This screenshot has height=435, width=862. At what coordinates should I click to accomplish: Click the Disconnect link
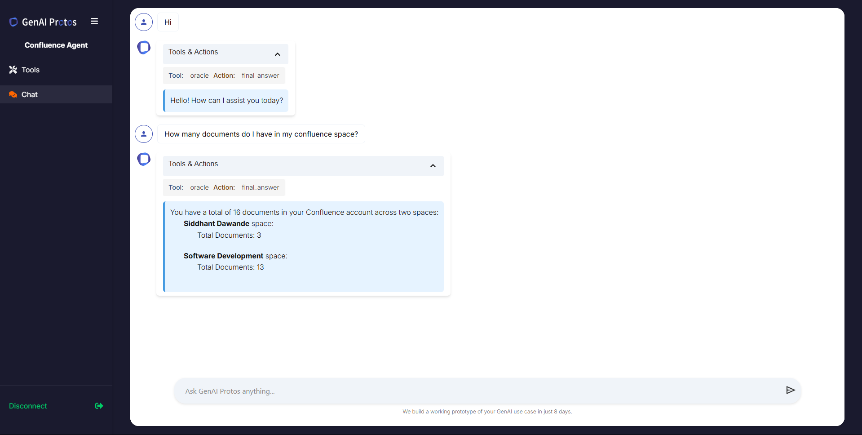point(28,406)
